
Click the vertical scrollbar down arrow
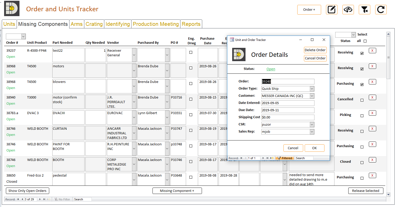388,195
